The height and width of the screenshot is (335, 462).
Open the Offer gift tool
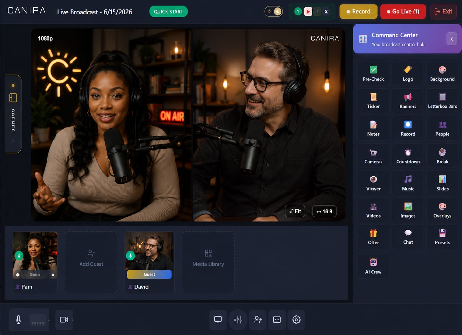point(373,237)
